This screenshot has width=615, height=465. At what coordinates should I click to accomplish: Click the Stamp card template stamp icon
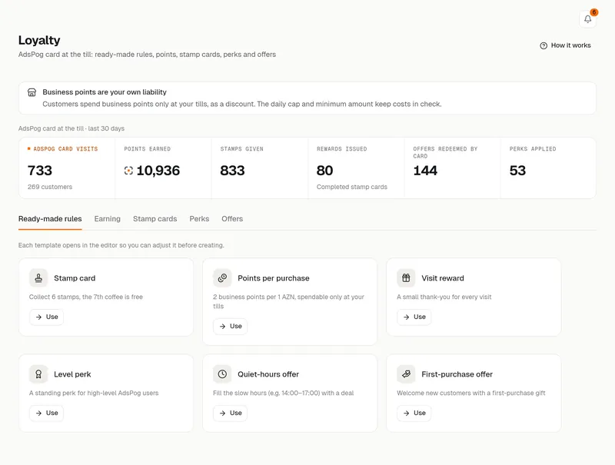pyautogui.click(x=38, y=278)
